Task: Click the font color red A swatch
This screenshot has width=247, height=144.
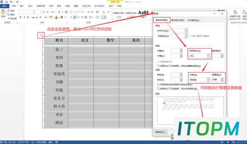Action: coord(56,17)
